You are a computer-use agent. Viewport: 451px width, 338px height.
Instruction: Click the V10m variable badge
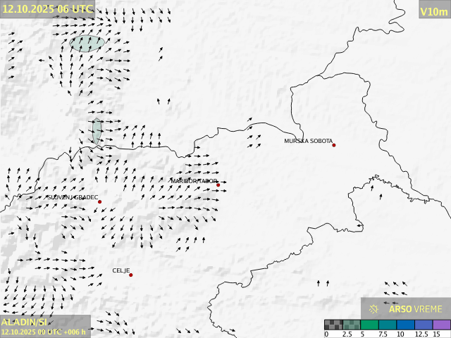click(x=433, y=11)
